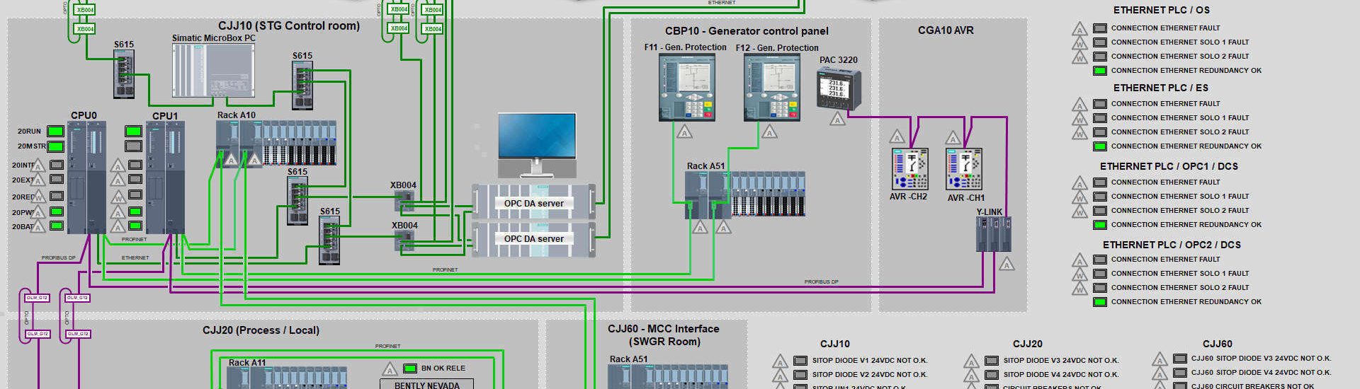This screenshot has height=389, width=1360.
Task: Click the 'CJJ60 - MCC Interface' title
Action: click(x=663, y=329)
